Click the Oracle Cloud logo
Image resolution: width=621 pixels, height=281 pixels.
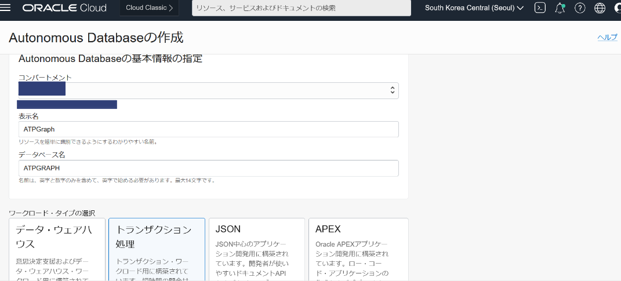(64, 8)
